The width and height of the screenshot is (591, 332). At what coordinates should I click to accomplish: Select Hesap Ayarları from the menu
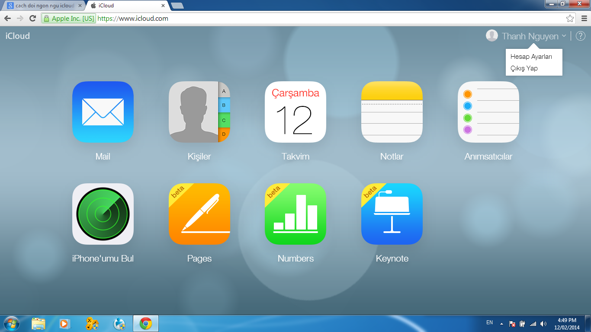[x=531, y=57]
